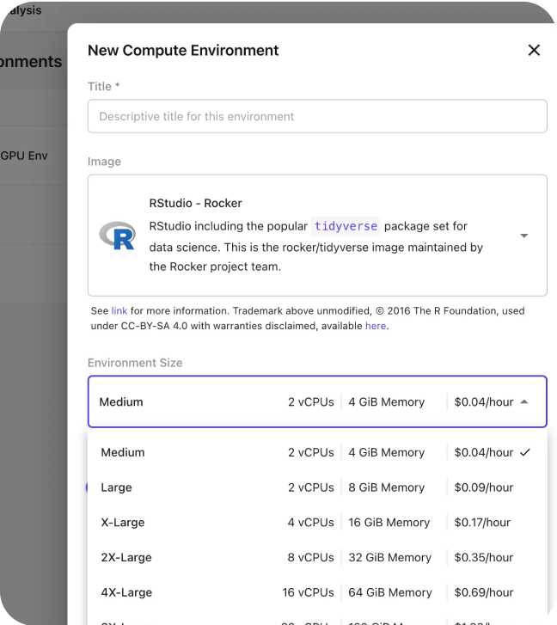
Task: Select the 4X-Large size option
Action: click(x=317, y=592)
